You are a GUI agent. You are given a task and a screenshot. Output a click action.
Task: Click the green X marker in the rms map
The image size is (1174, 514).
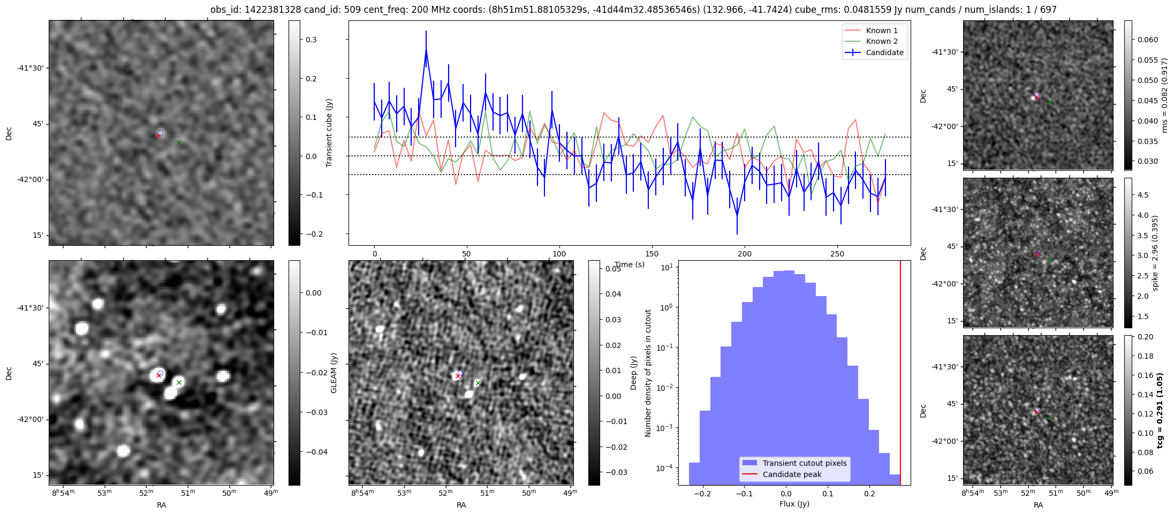point(1050,101)
